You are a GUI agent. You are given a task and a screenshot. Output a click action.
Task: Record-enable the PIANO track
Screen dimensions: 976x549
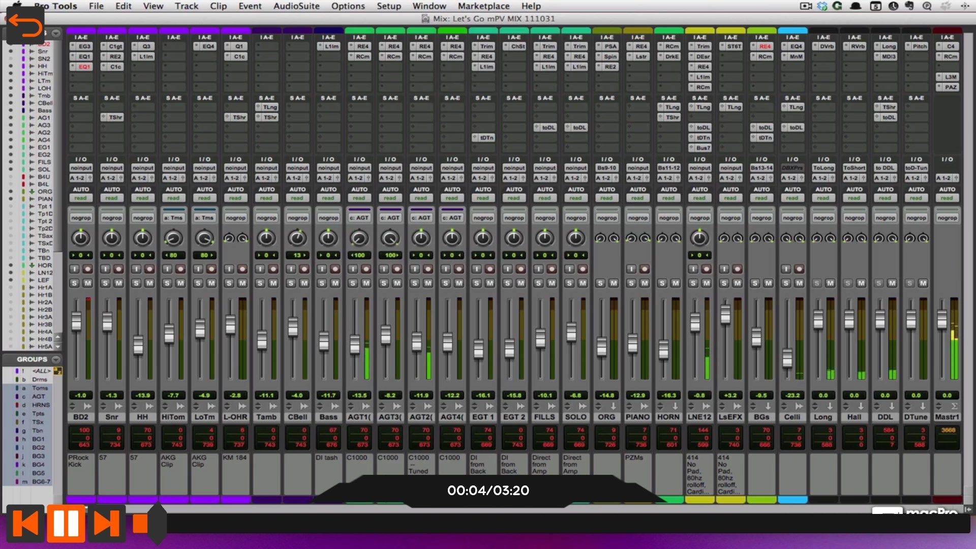pyautogui.click(x=645, y=269)
